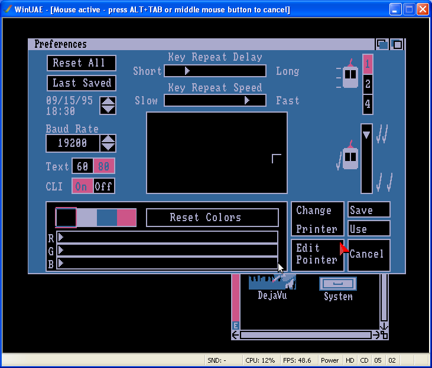Click the back window sizing gadget

384,336
